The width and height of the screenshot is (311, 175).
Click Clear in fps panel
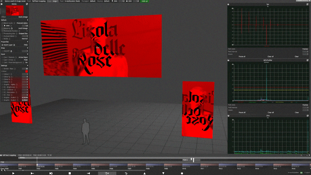pos(296,56)
